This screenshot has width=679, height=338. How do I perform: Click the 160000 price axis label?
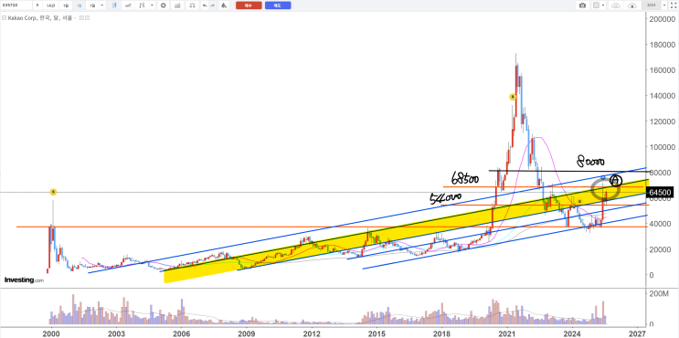tap(662, 70)
